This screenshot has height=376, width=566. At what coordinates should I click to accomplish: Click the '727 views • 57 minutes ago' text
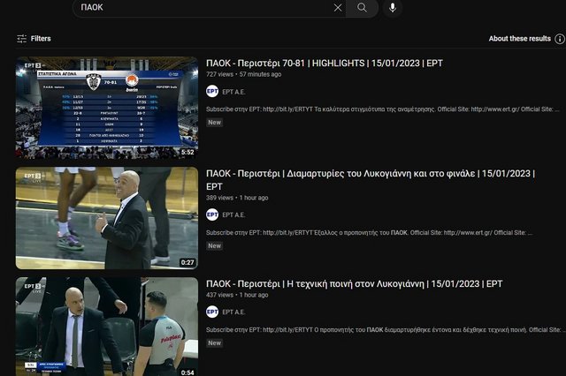[x=244, y=74]
